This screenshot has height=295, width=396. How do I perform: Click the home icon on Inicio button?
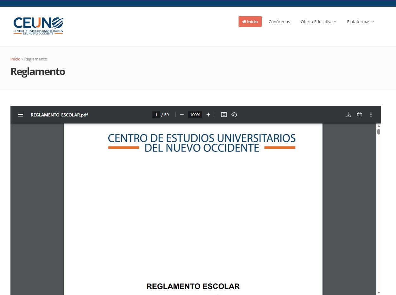pyautogui.click(x=244, y=22)
